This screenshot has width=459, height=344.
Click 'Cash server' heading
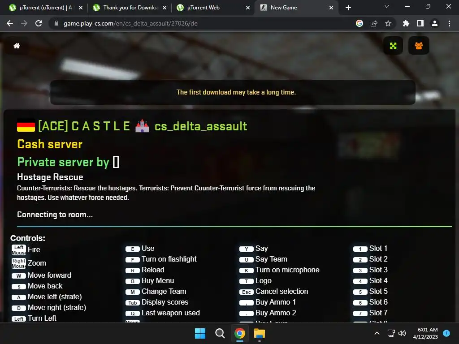tap(50, 144)
